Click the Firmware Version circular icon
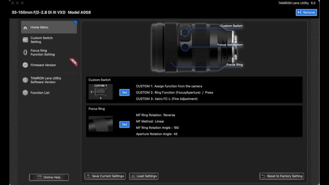The height and width of the screenshot is (185, 329). (x=25, y=65)
